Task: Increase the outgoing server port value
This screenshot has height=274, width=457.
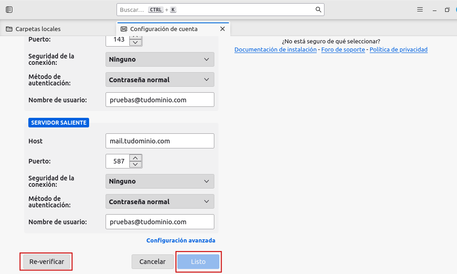Action: pyautogui.click(x=136, y=158)
